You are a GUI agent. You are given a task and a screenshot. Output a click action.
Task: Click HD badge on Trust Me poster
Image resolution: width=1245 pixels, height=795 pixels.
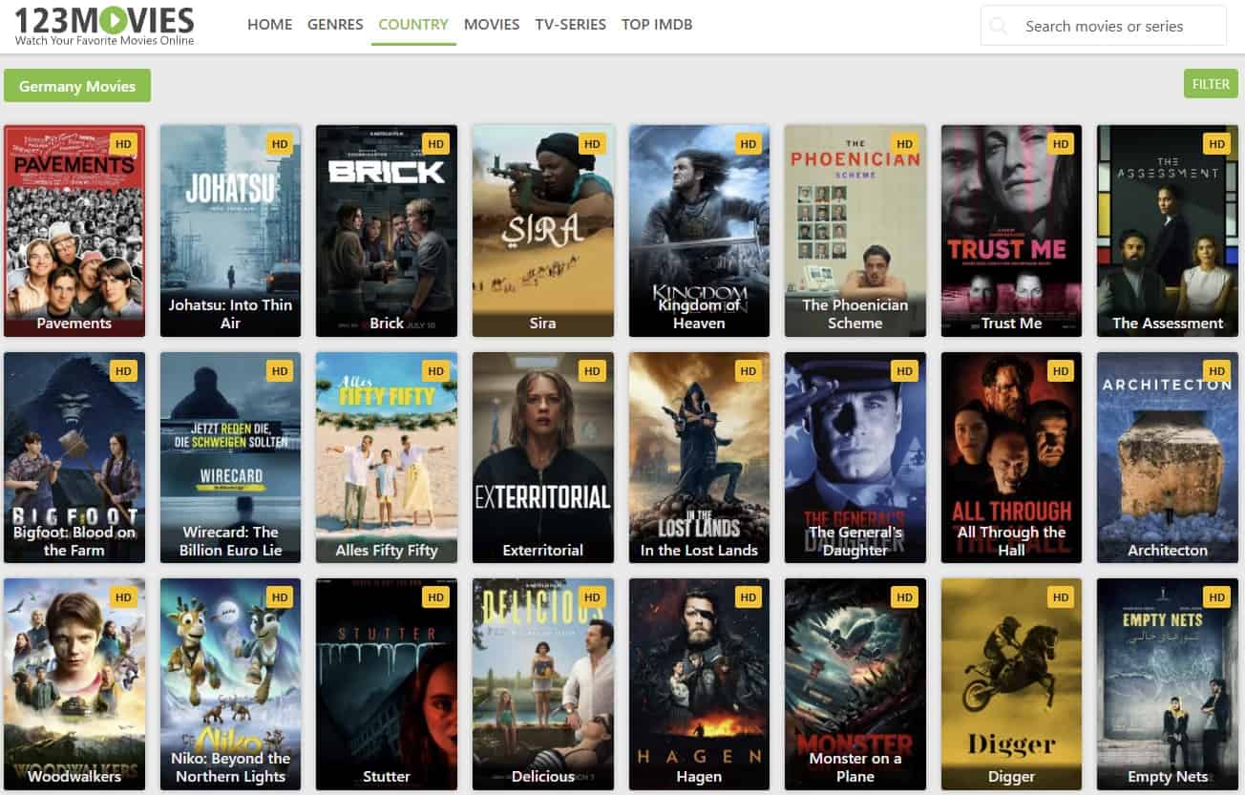tap(1060, 144)
